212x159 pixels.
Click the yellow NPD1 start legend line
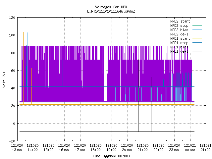(x=197, y=38)
